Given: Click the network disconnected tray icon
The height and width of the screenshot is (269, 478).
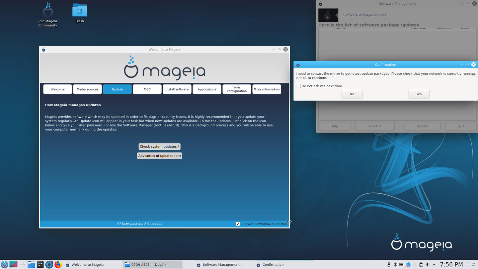Looking at the screenshot, I should point(408,265).
